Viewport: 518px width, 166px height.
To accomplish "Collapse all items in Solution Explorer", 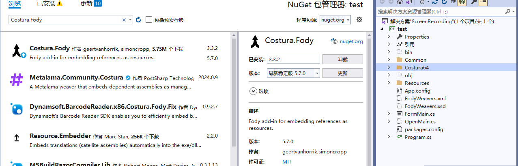I will (453, 2).
